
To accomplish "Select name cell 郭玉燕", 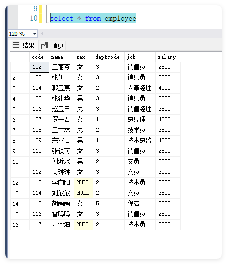I will coord(61,88).
